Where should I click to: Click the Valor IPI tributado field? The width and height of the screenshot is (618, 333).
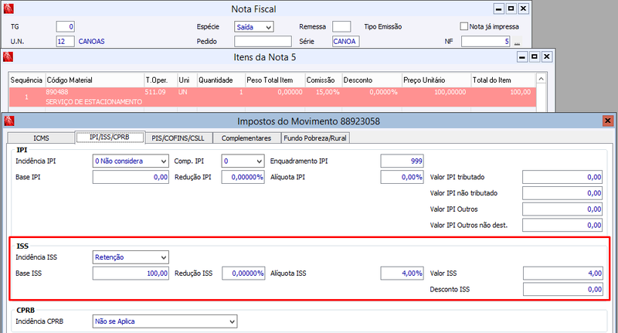point(562,178)
